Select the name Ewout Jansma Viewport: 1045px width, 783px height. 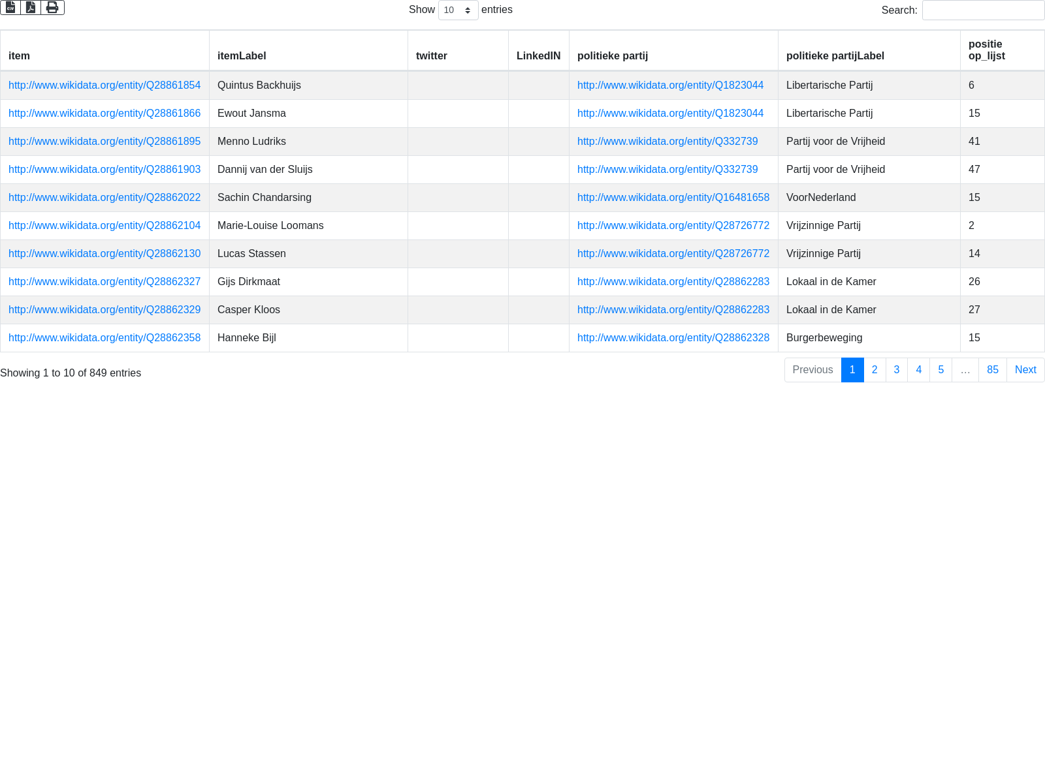[251, 114]
